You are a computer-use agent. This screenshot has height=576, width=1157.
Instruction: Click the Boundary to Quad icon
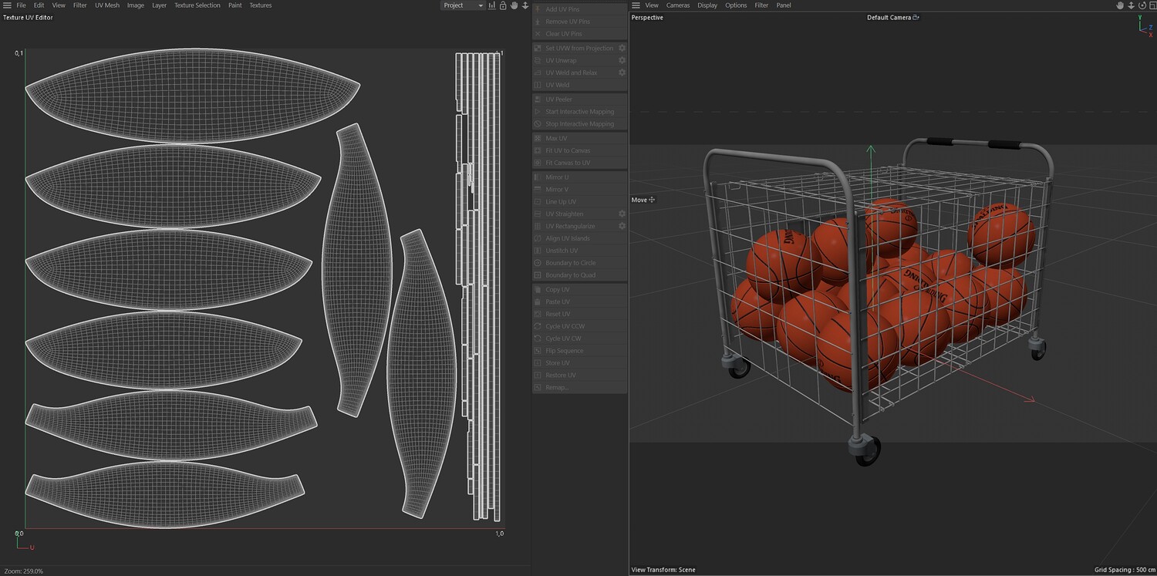pos(538,275)
